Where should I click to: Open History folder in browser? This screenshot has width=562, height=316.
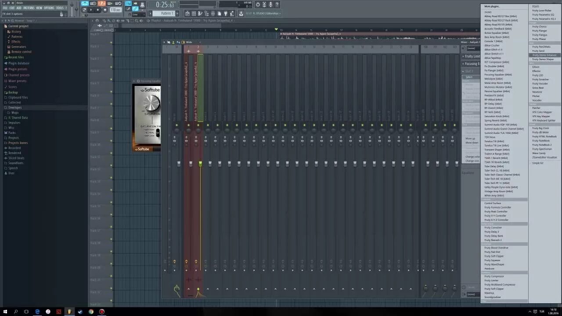coord(16,32)
